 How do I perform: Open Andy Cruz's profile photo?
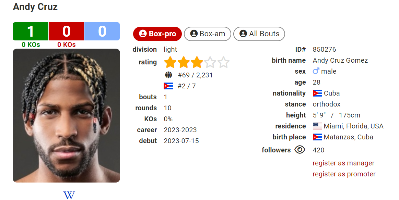(x=67, y=116)
